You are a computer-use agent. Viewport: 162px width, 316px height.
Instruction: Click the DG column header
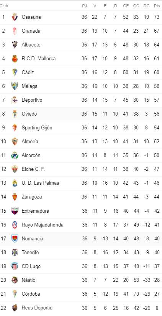[x=147, y=6]
